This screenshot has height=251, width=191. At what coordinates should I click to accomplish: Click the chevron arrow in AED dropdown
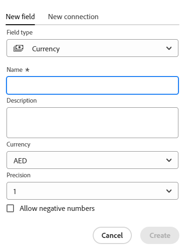click(x=169, y=160)
